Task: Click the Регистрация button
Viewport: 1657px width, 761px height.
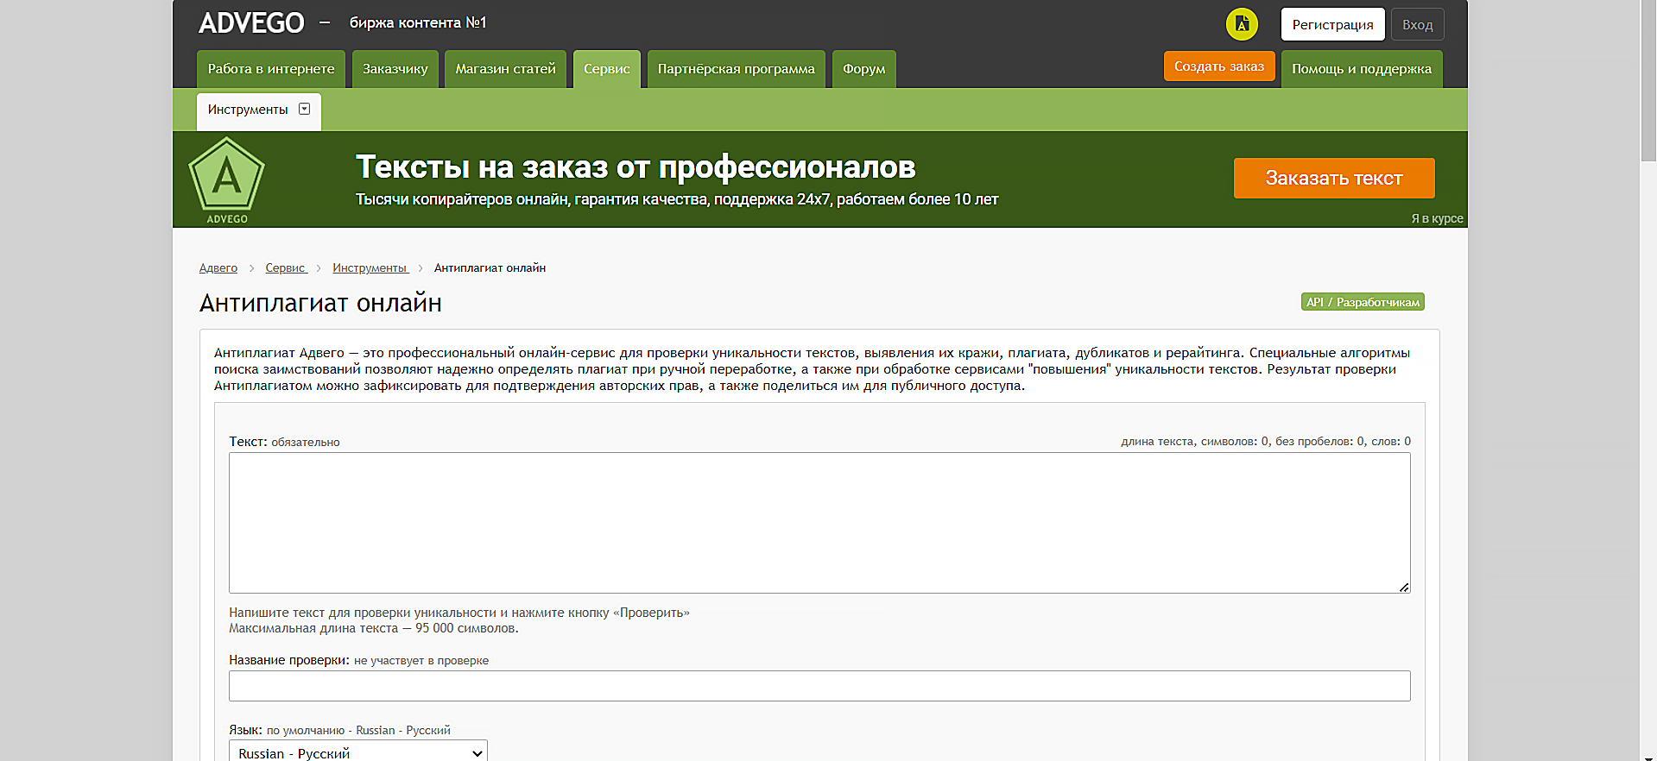Action: pyautogui.click(x=1333, y=24)
